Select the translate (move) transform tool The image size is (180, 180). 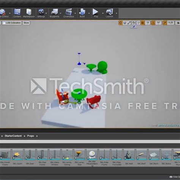(x=121, y=23)
